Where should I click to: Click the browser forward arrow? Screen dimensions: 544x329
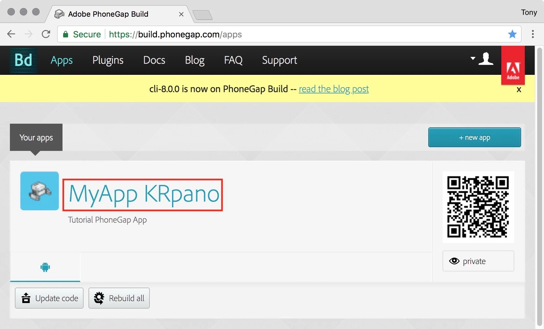[28, 34]
